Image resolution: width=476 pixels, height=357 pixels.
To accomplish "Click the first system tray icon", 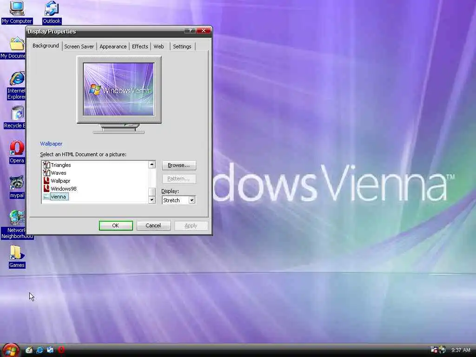I will [x=434, y=350].
